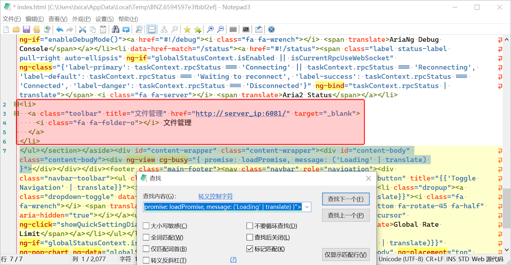Click the INS status bar entry
This screenshot has height=265, width=511.
(451, 259)
